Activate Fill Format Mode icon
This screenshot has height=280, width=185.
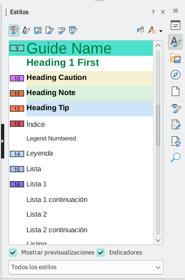click(141, 30)
